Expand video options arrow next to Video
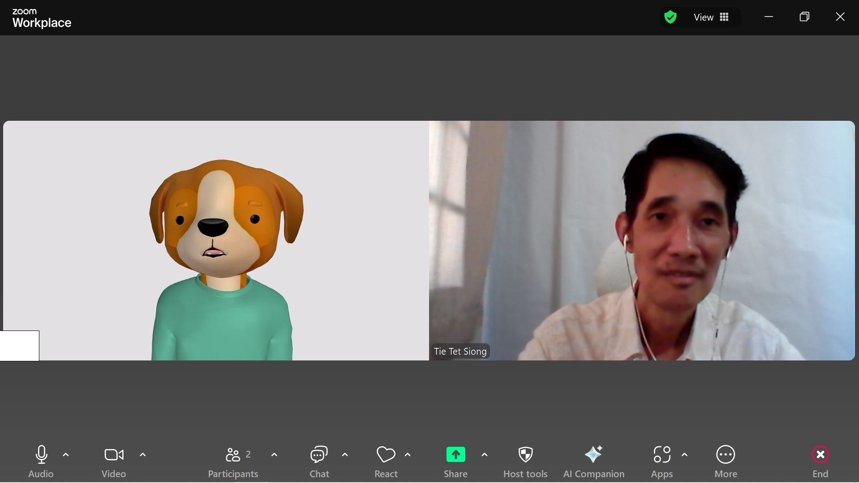This screenshot has height=483, width=859. tap(143, 455)
